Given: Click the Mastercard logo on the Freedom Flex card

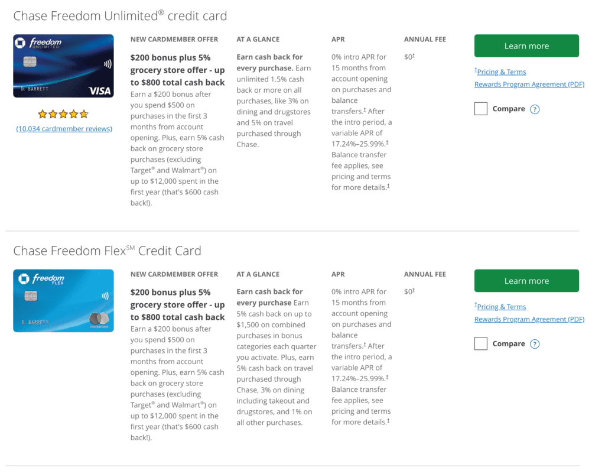Looking at the screenshot, I should click(x=99, y=320).
